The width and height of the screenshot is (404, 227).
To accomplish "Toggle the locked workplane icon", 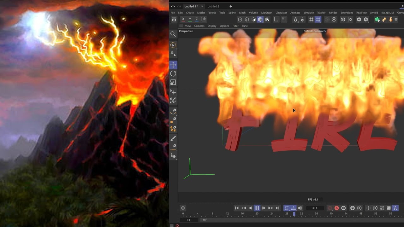I will pyautogui.click(x=318, y=20).
